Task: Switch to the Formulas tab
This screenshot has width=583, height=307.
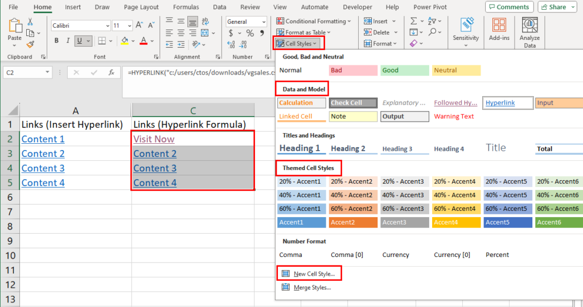Action: tap(186, 7)
